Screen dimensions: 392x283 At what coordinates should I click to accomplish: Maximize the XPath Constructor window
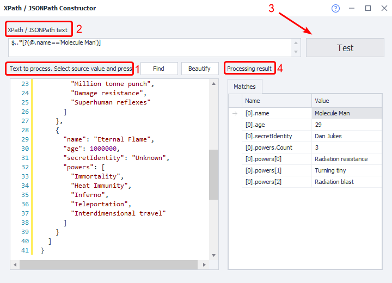[x=368, y=9]
